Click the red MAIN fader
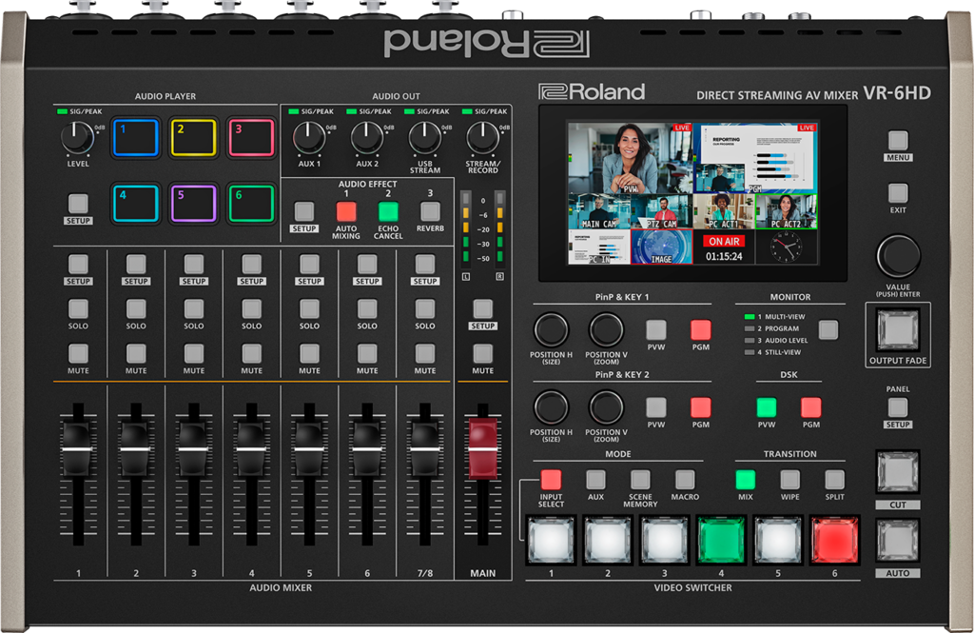 click(x=482, y=447)
